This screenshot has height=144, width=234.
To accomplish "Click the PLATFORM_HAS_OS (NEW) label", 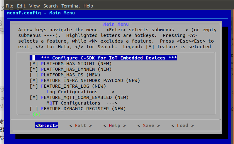I will [x=71, y=75].
